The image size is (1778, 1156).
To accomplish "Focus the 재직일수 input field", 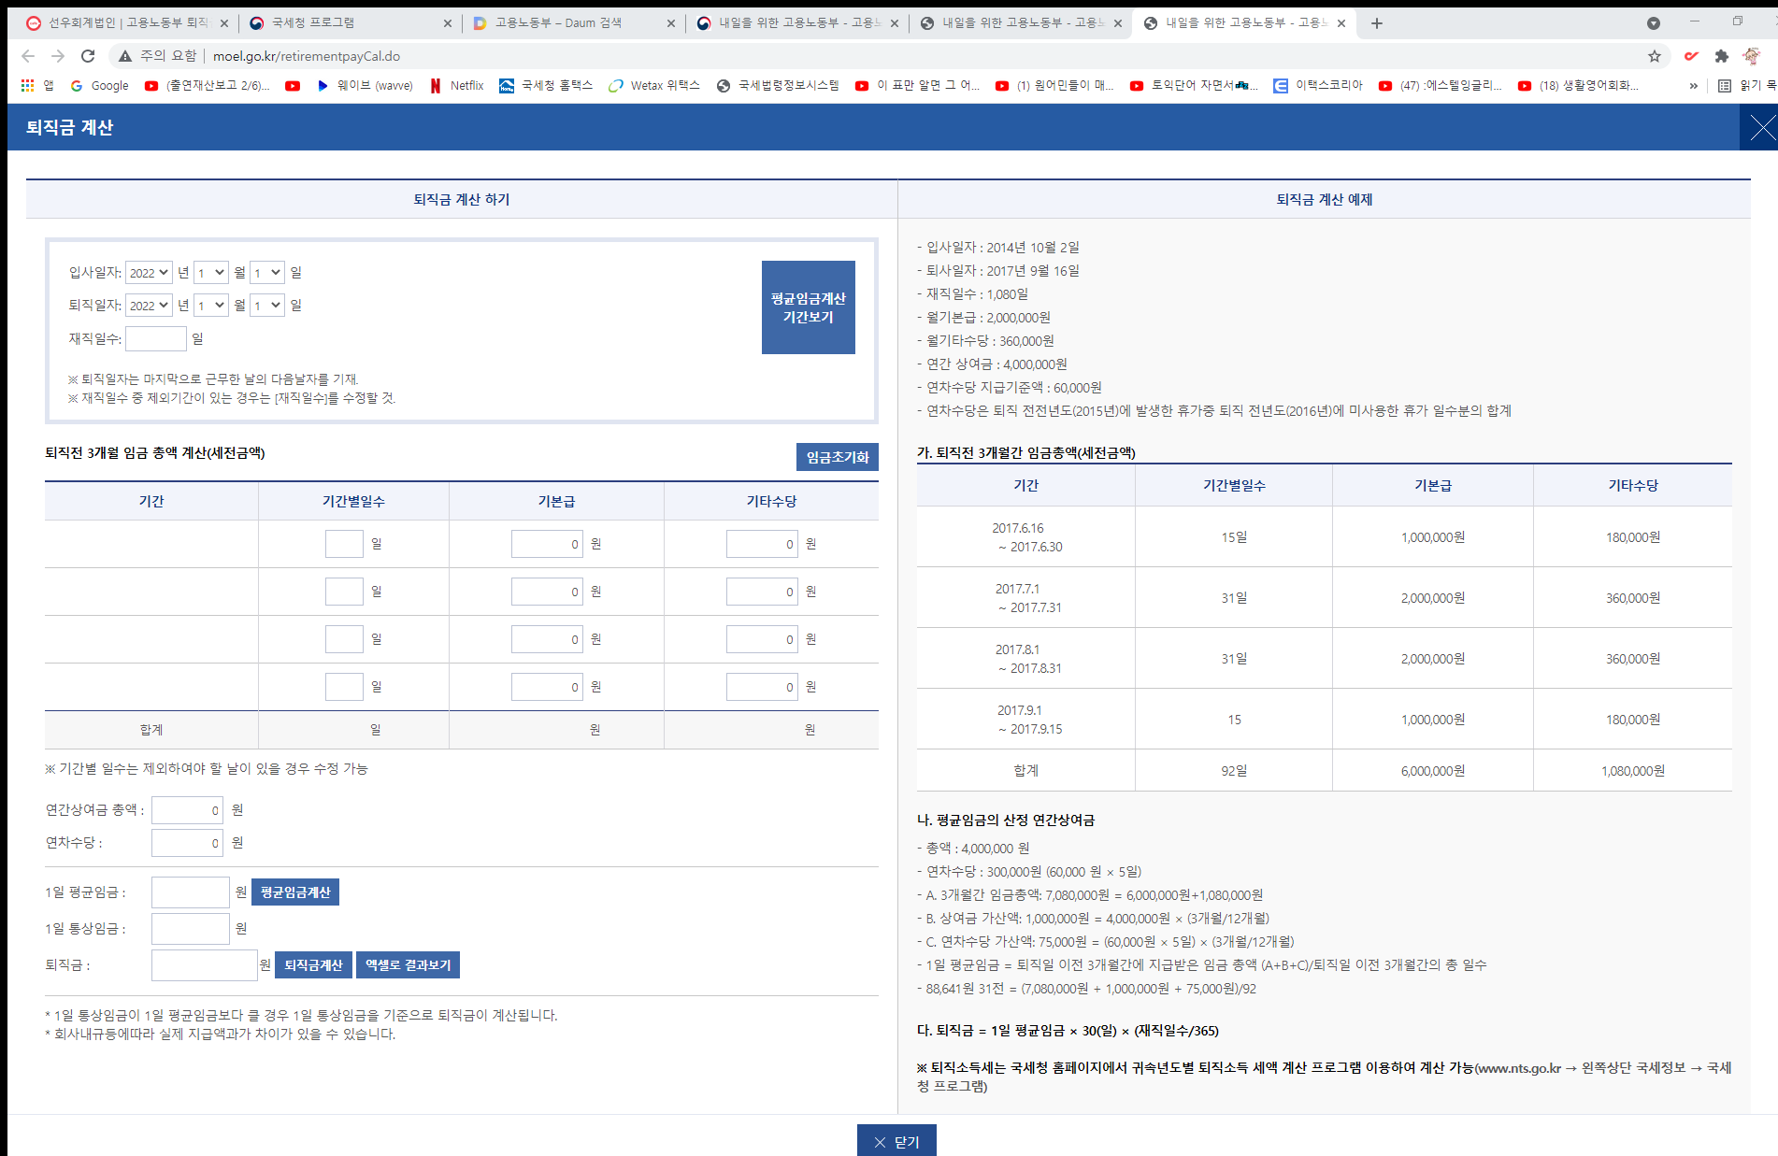I will 156,338.
